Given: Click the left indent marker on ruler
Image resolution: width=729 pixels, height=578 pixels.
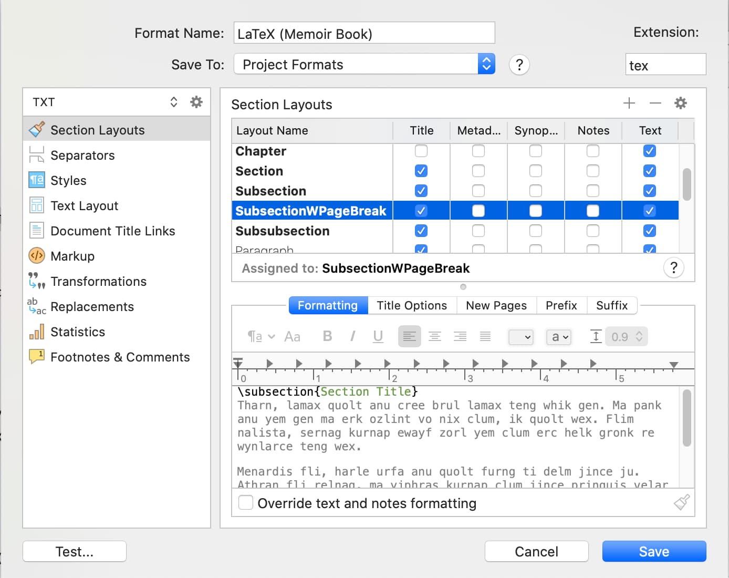Looking at the screenshot, I should click(x=238, y=363).
